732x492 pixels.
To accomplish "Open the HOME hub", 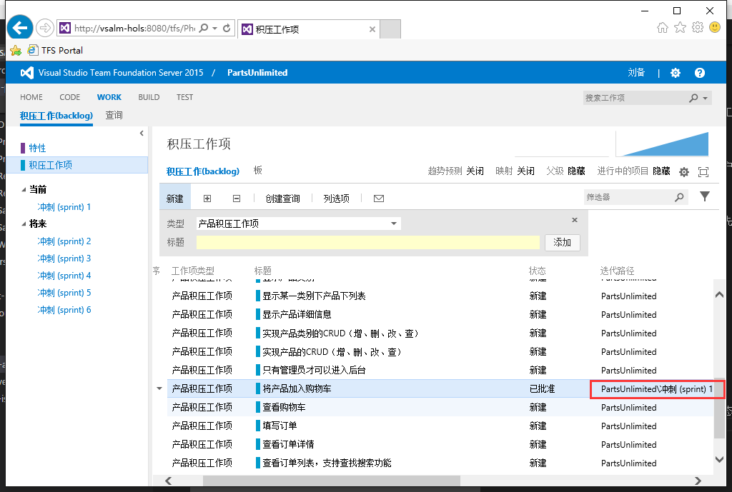I will (31, 97).
